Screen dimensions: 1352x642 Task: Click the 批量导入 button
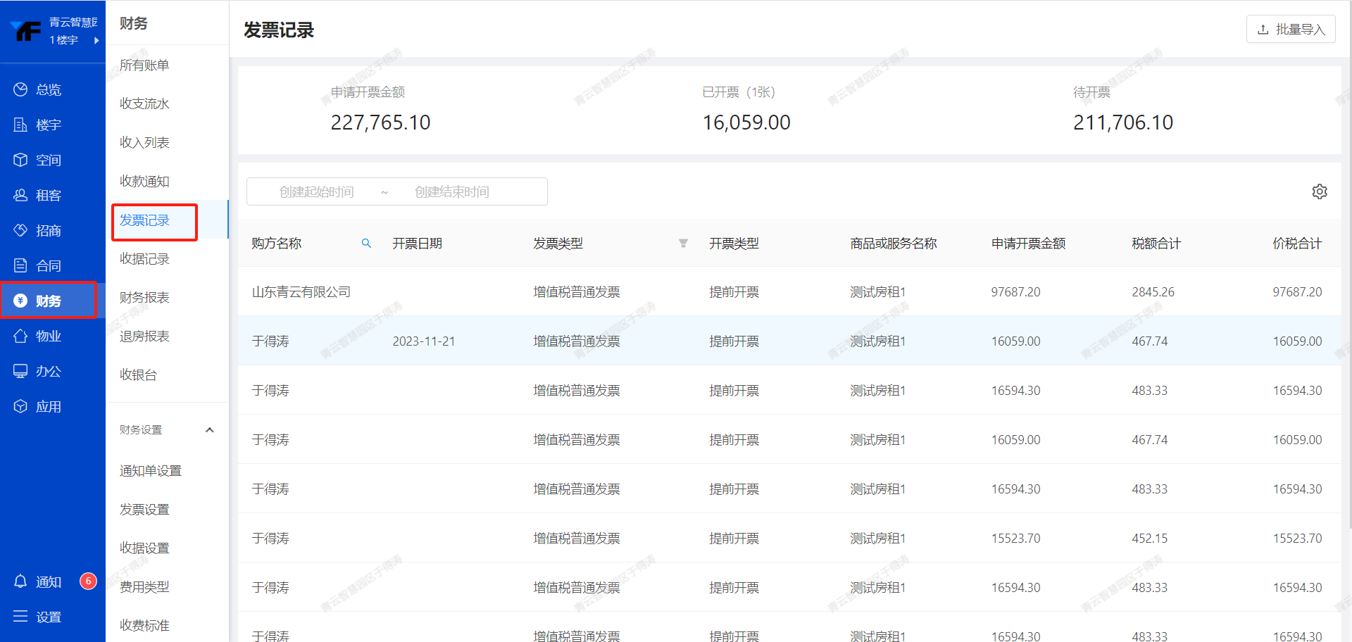(1290, 30)
